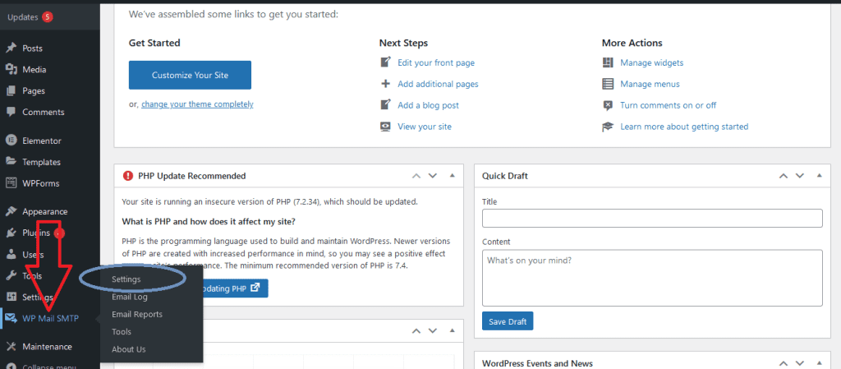Click the Manage widgets icon
The image size is (841, 369).
608,62
